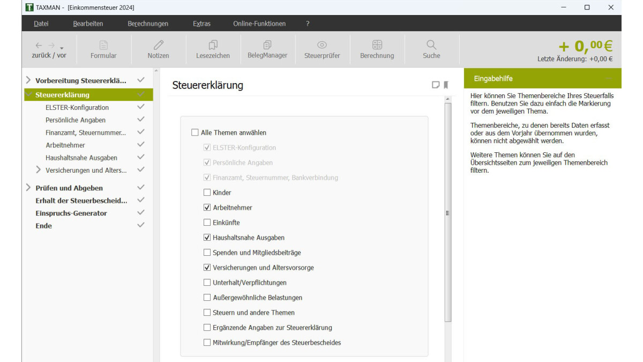
Task: Expand Versicherungen und Alters... subtree
Action: (38, 170)
